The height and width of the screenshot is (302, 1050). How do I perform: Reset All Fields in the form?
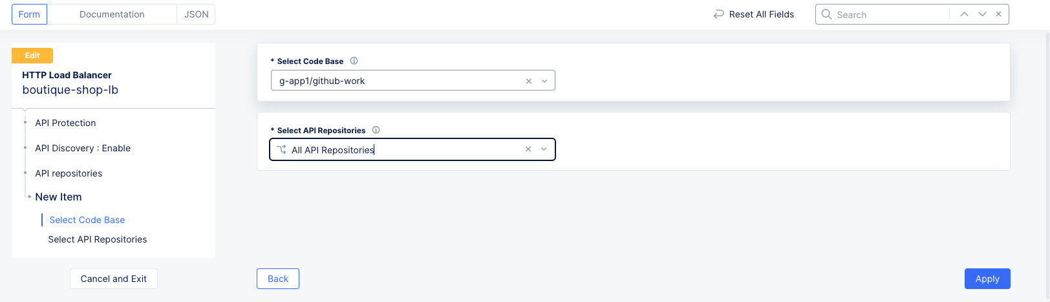754,14
